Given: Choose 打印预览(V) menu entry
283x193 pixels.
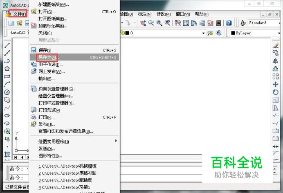Looking at the screenshot, I should pos(74,110).
